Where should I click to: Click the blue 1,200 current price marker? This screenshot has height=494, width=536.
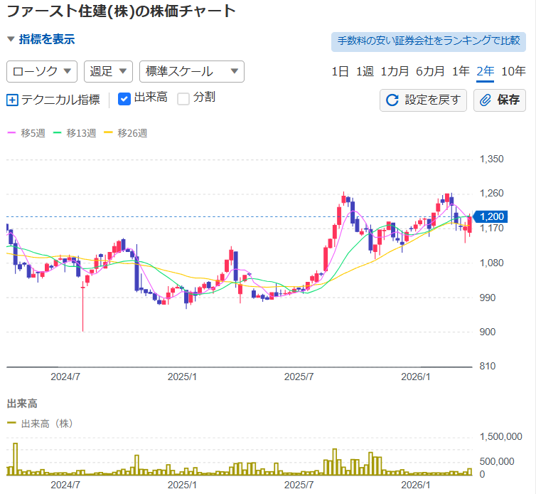pos(491,216)
